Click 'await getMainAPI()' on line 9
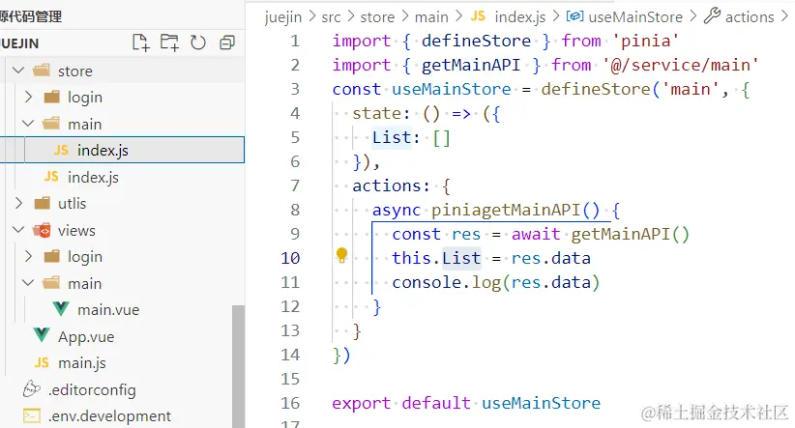Screen dimensions: 795x428 [x=601, y=234]
